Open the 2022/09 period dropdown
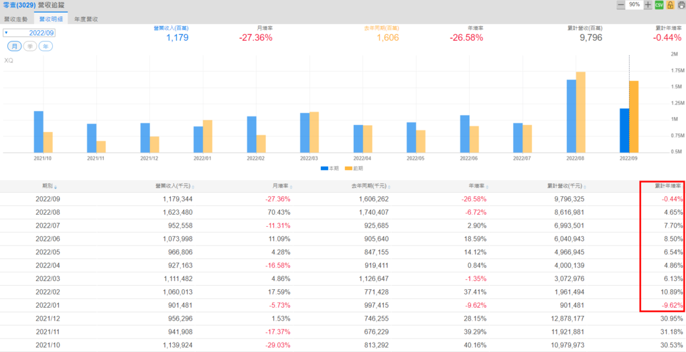The height and width of the screenshot is (352, 686). tap(29, 33)
